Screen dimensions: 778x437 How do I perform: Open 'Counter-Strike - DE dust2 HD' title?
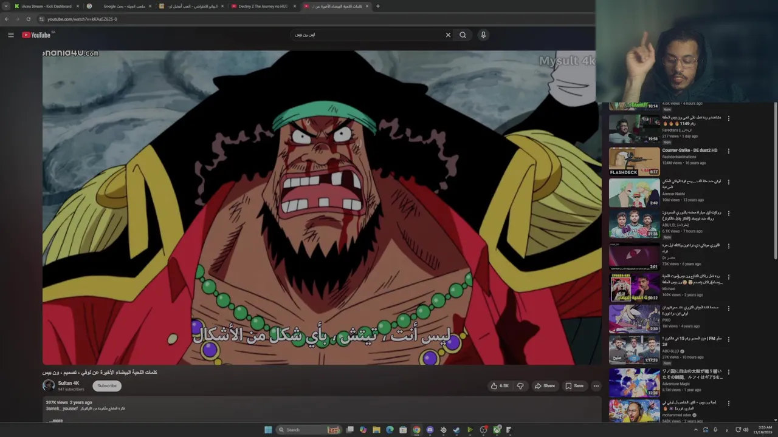click(x=690, y=151)
